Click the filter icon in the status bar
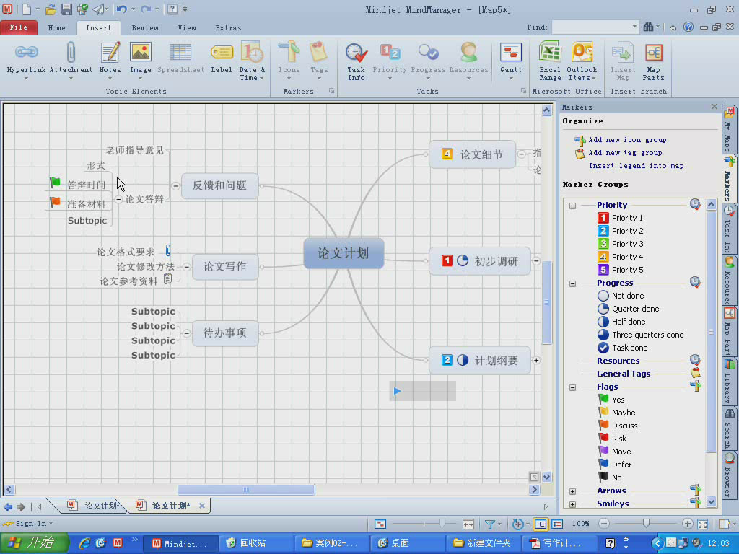739x554 pixels. pyautogui.click(x=489, y=524)
